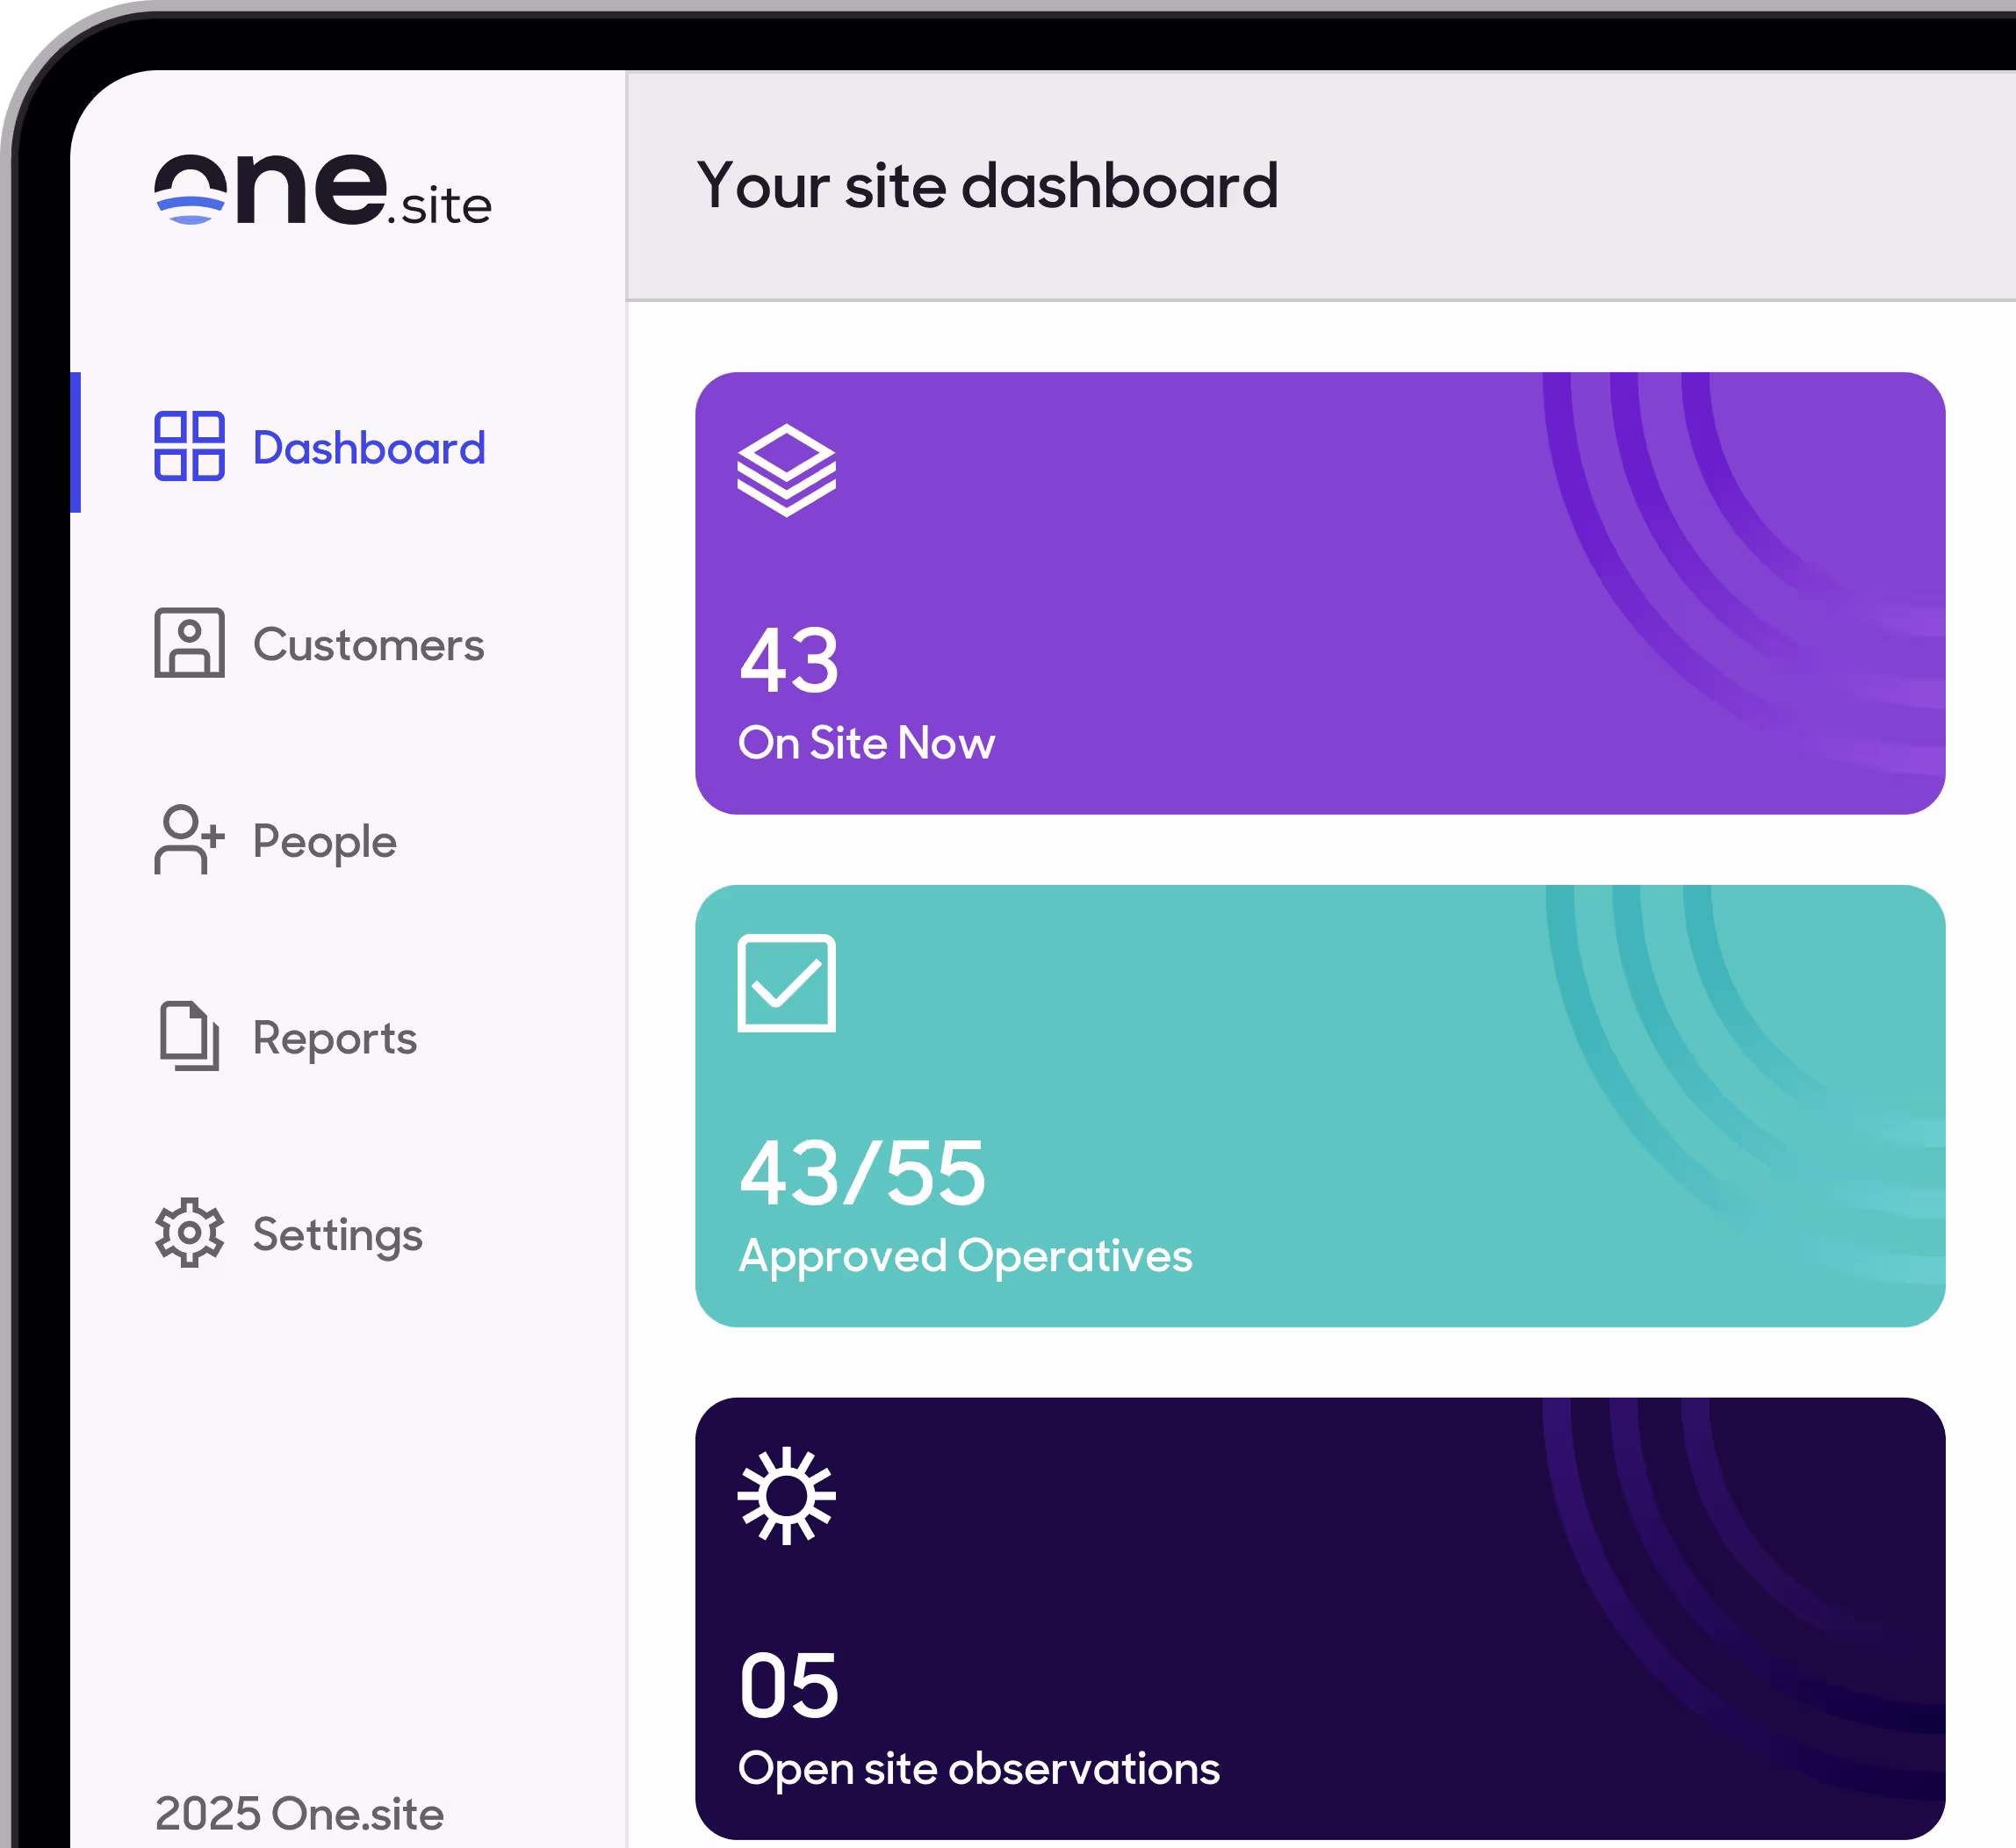Click the One.site logo

point(322,190)
